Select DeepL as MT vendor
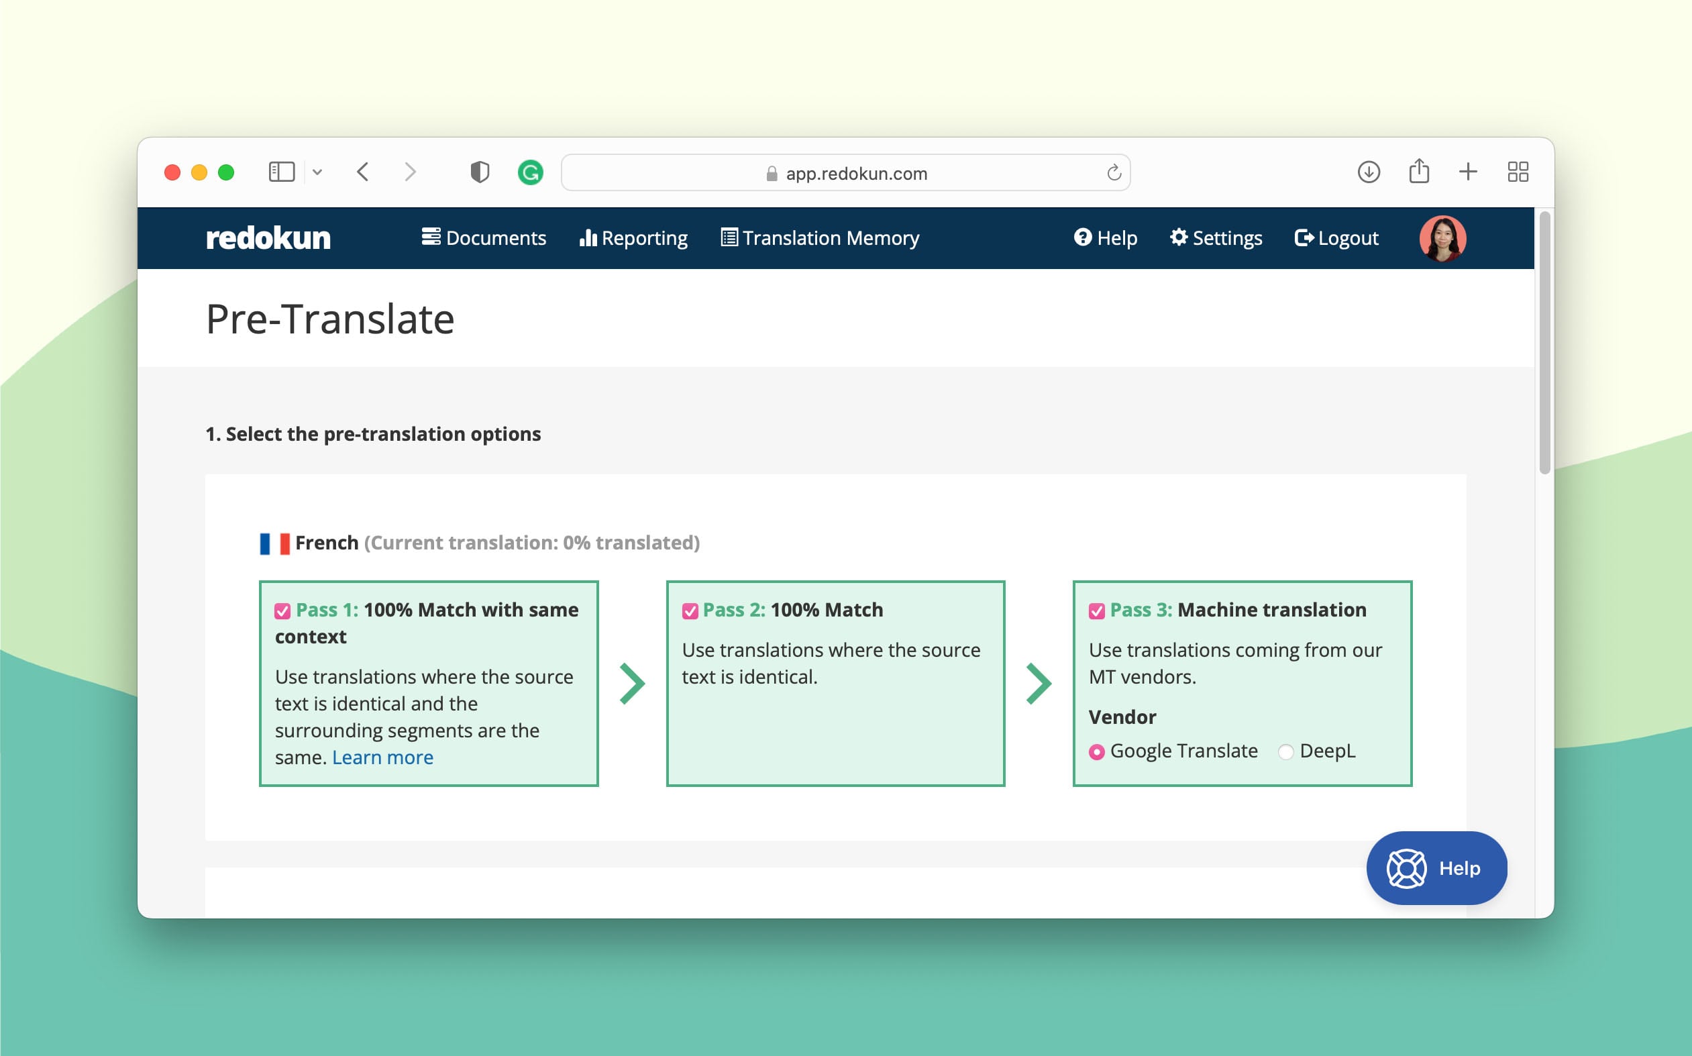The image size is (1692, 1056). coord(1287,751)
